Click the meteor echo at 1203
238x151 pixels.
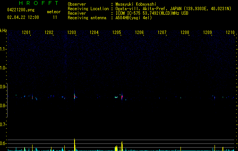(75, 96)
